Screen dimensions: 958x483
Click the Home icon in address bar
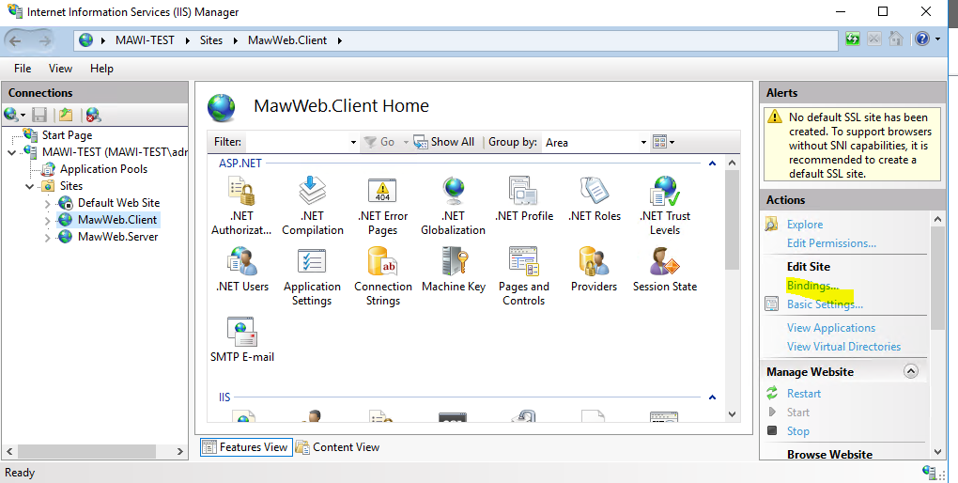click(896, 39)
